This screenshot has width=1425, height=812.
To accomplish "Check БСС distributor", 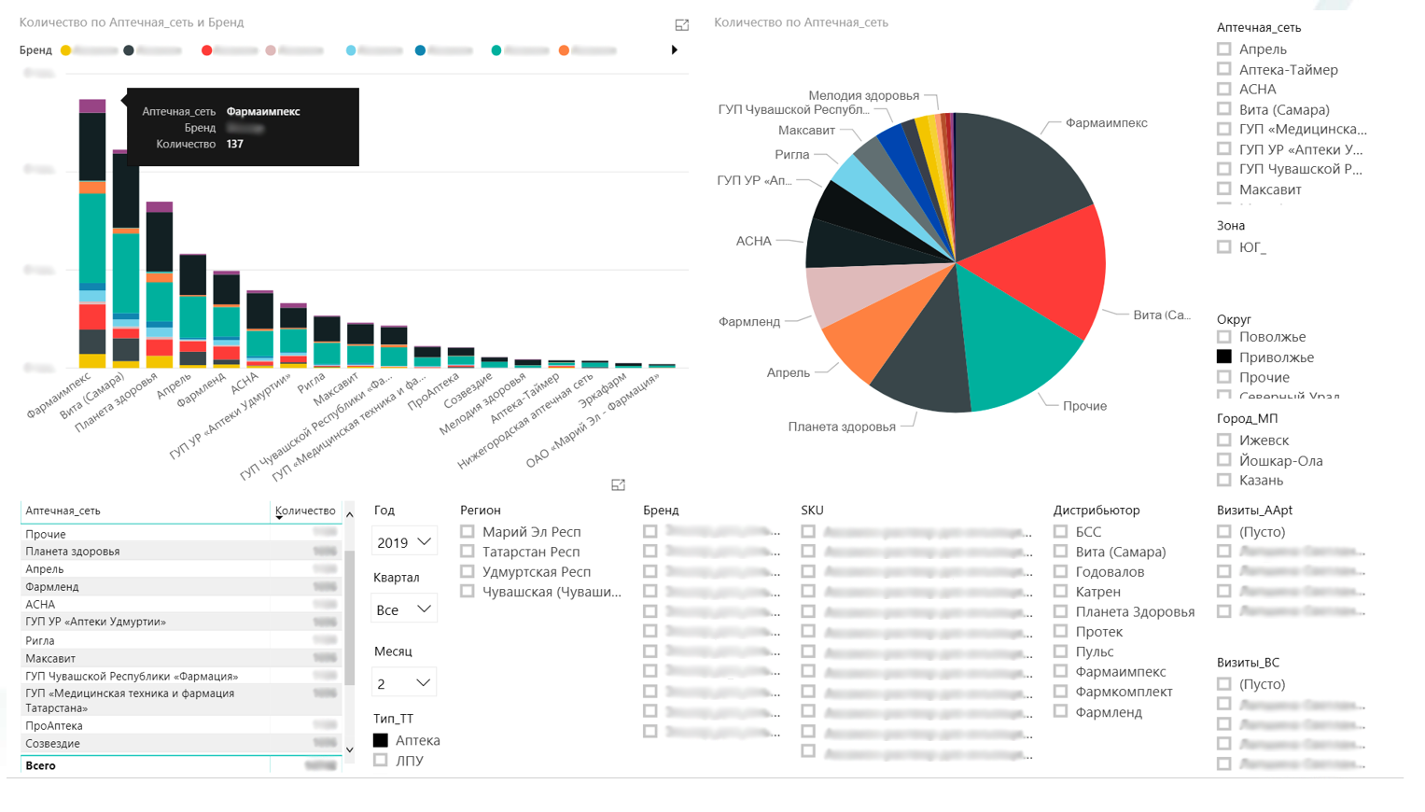I will pyautogui.click(x=1061, y=531).
